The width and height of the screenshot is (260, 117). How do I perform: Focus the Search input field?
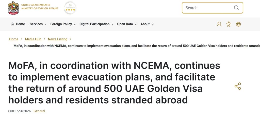click(207, 8)
